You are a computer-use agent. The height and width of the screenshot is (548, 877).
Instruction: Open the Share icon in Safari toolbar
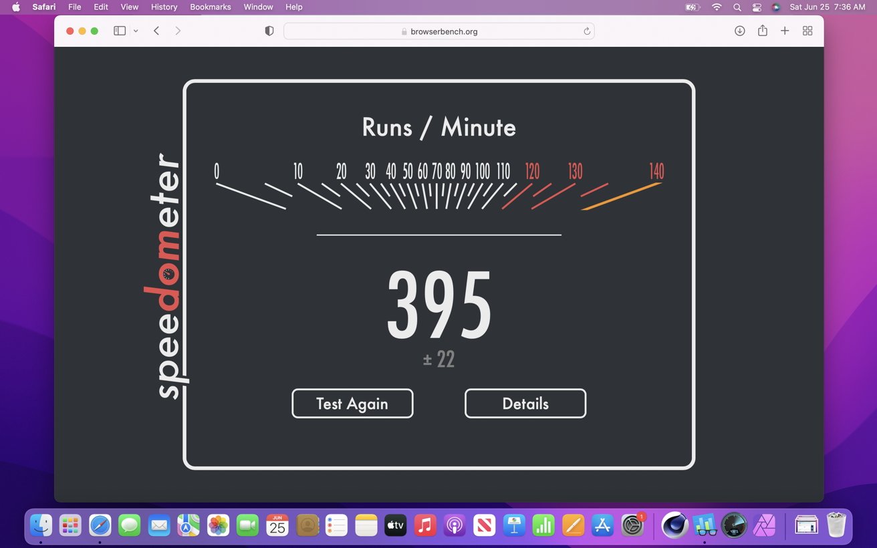coord(762,31)
